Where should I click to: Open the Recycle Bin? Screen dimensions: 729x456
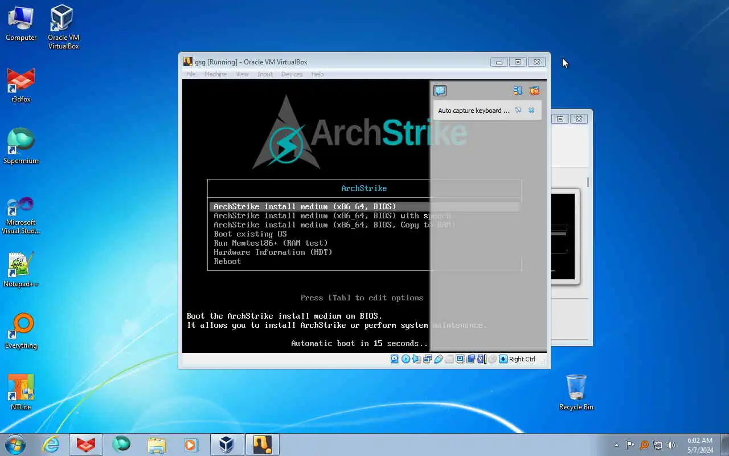pos(576,392)
